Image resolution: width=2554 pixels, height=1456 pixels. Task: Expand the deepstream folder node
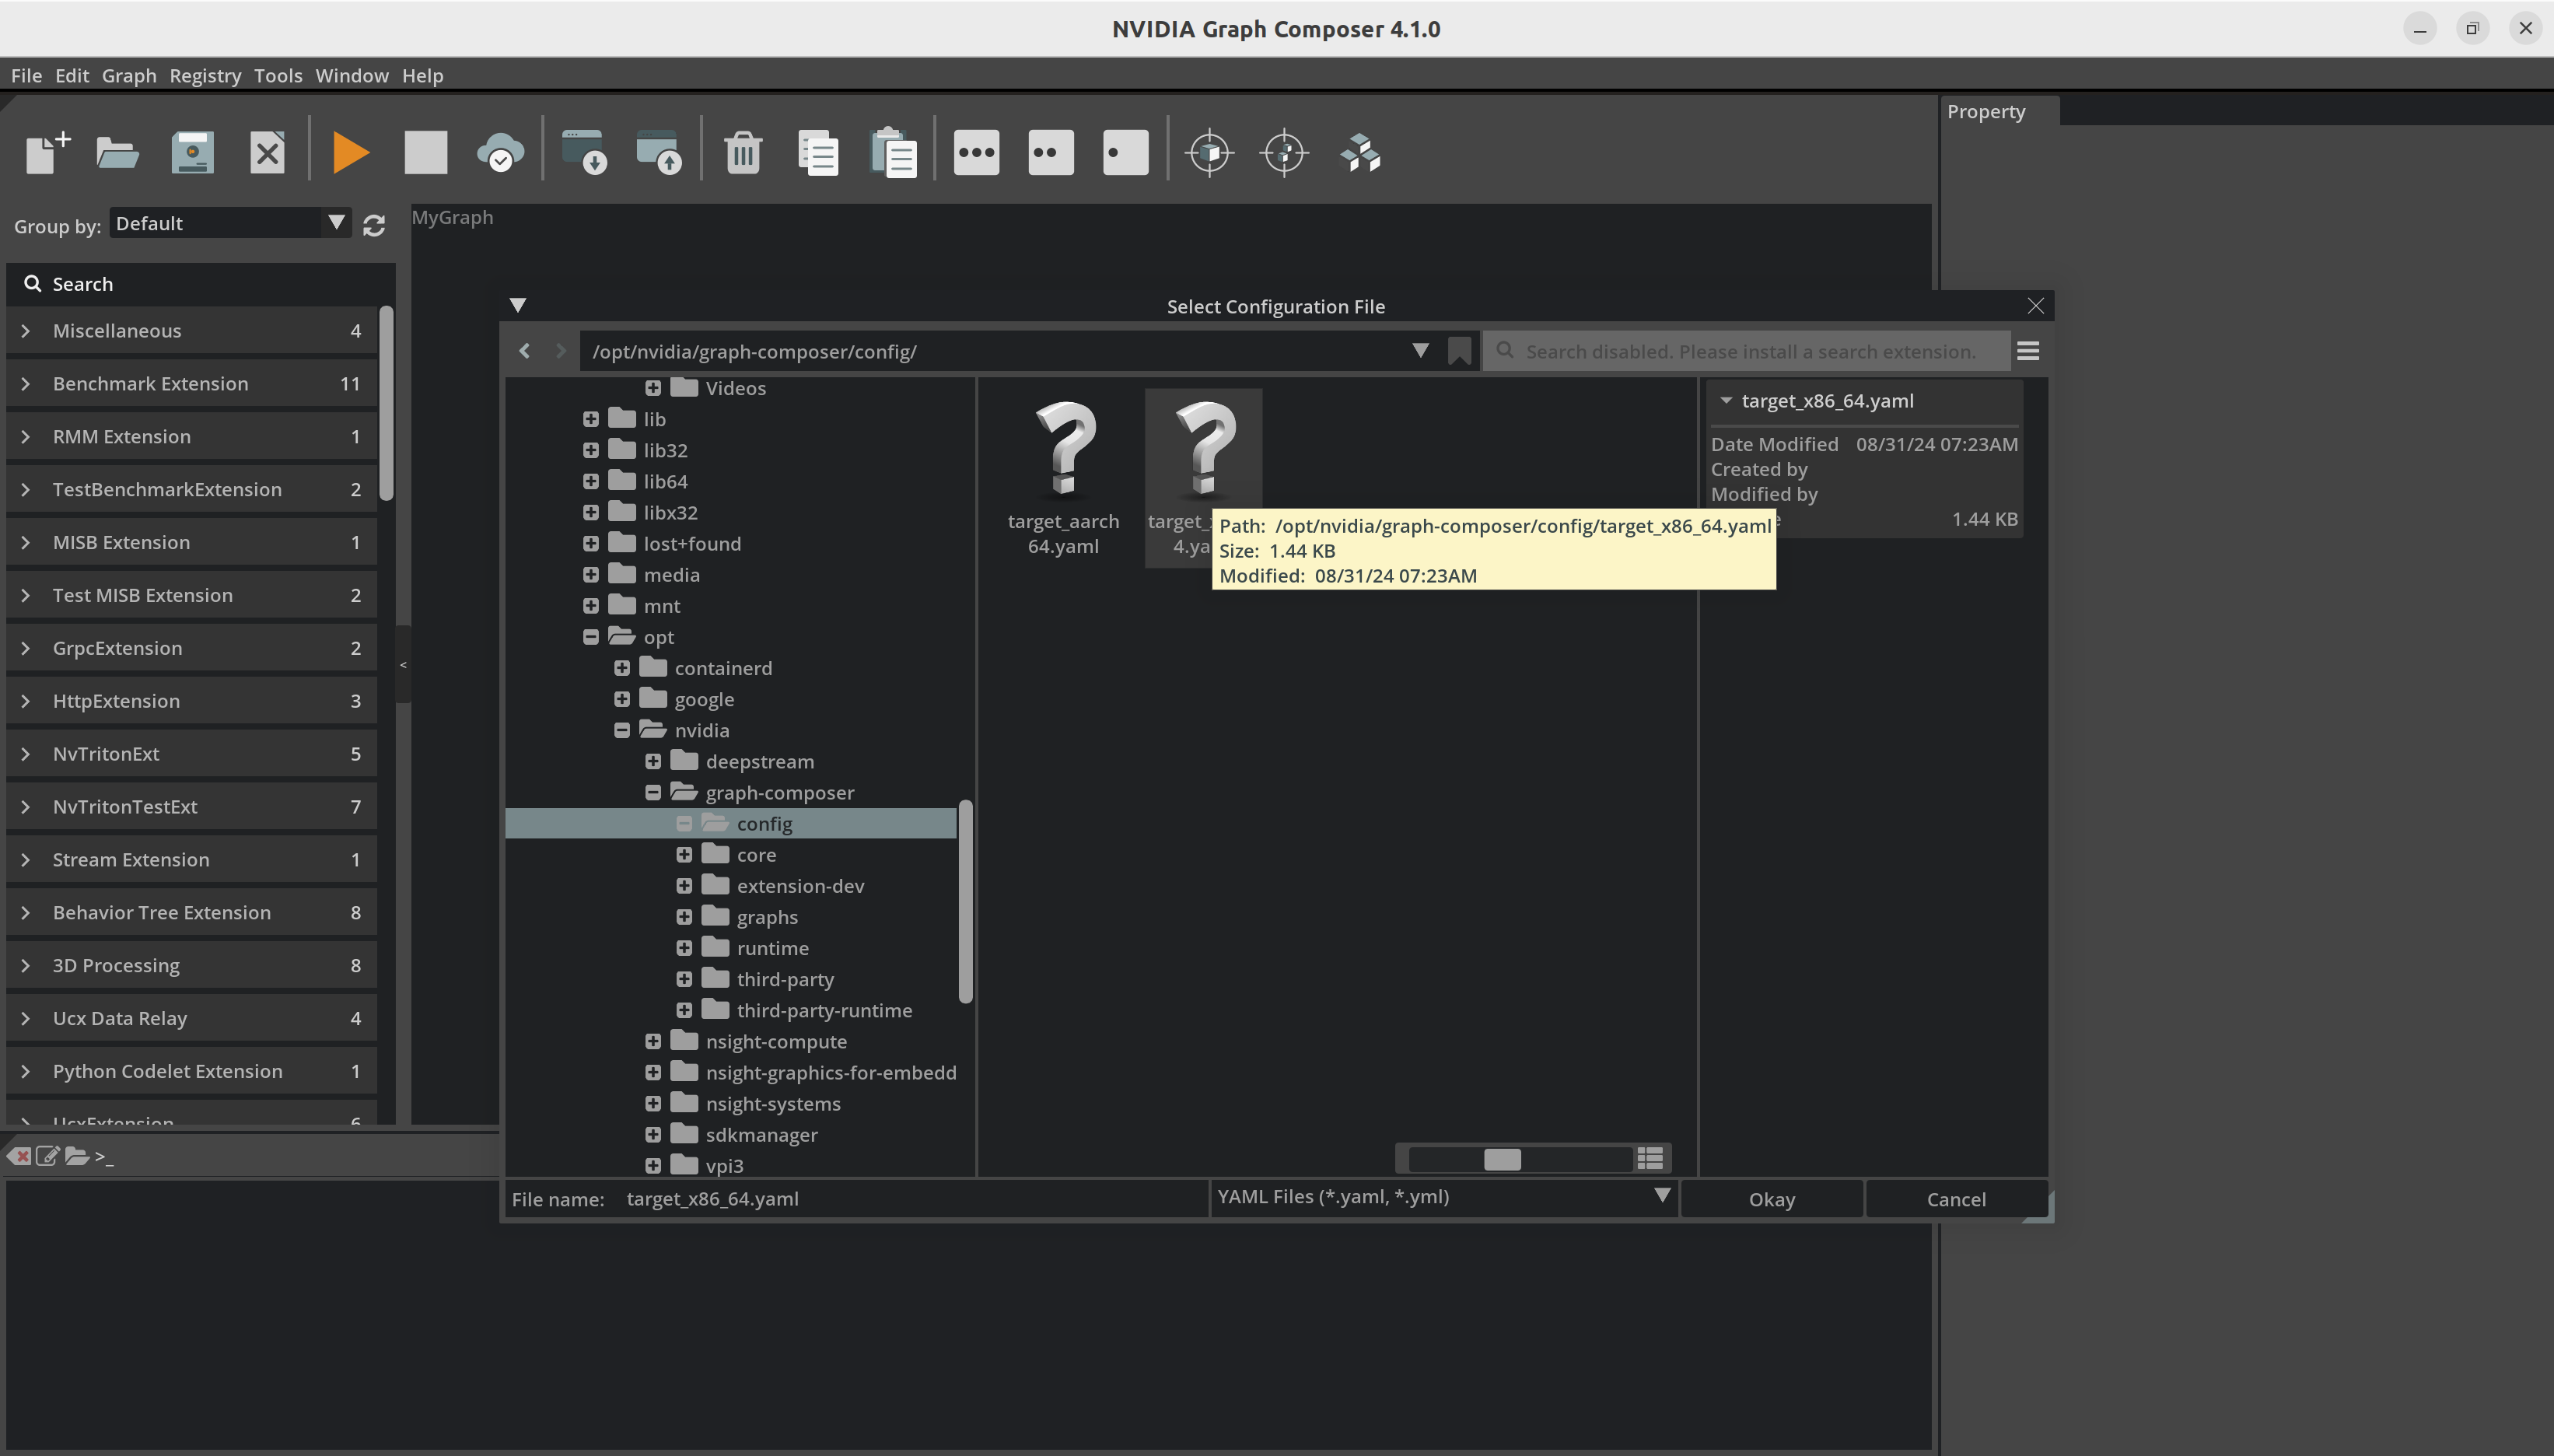[652, 762]
